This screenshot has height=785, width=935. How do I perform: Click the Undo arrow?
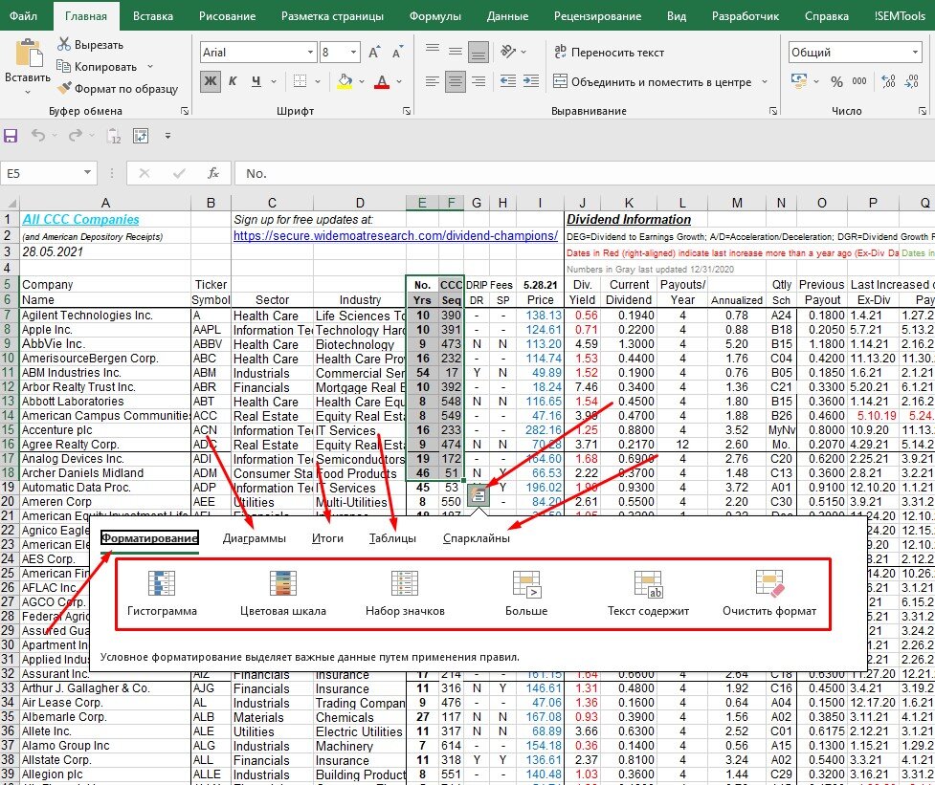(x=38, y=136)
